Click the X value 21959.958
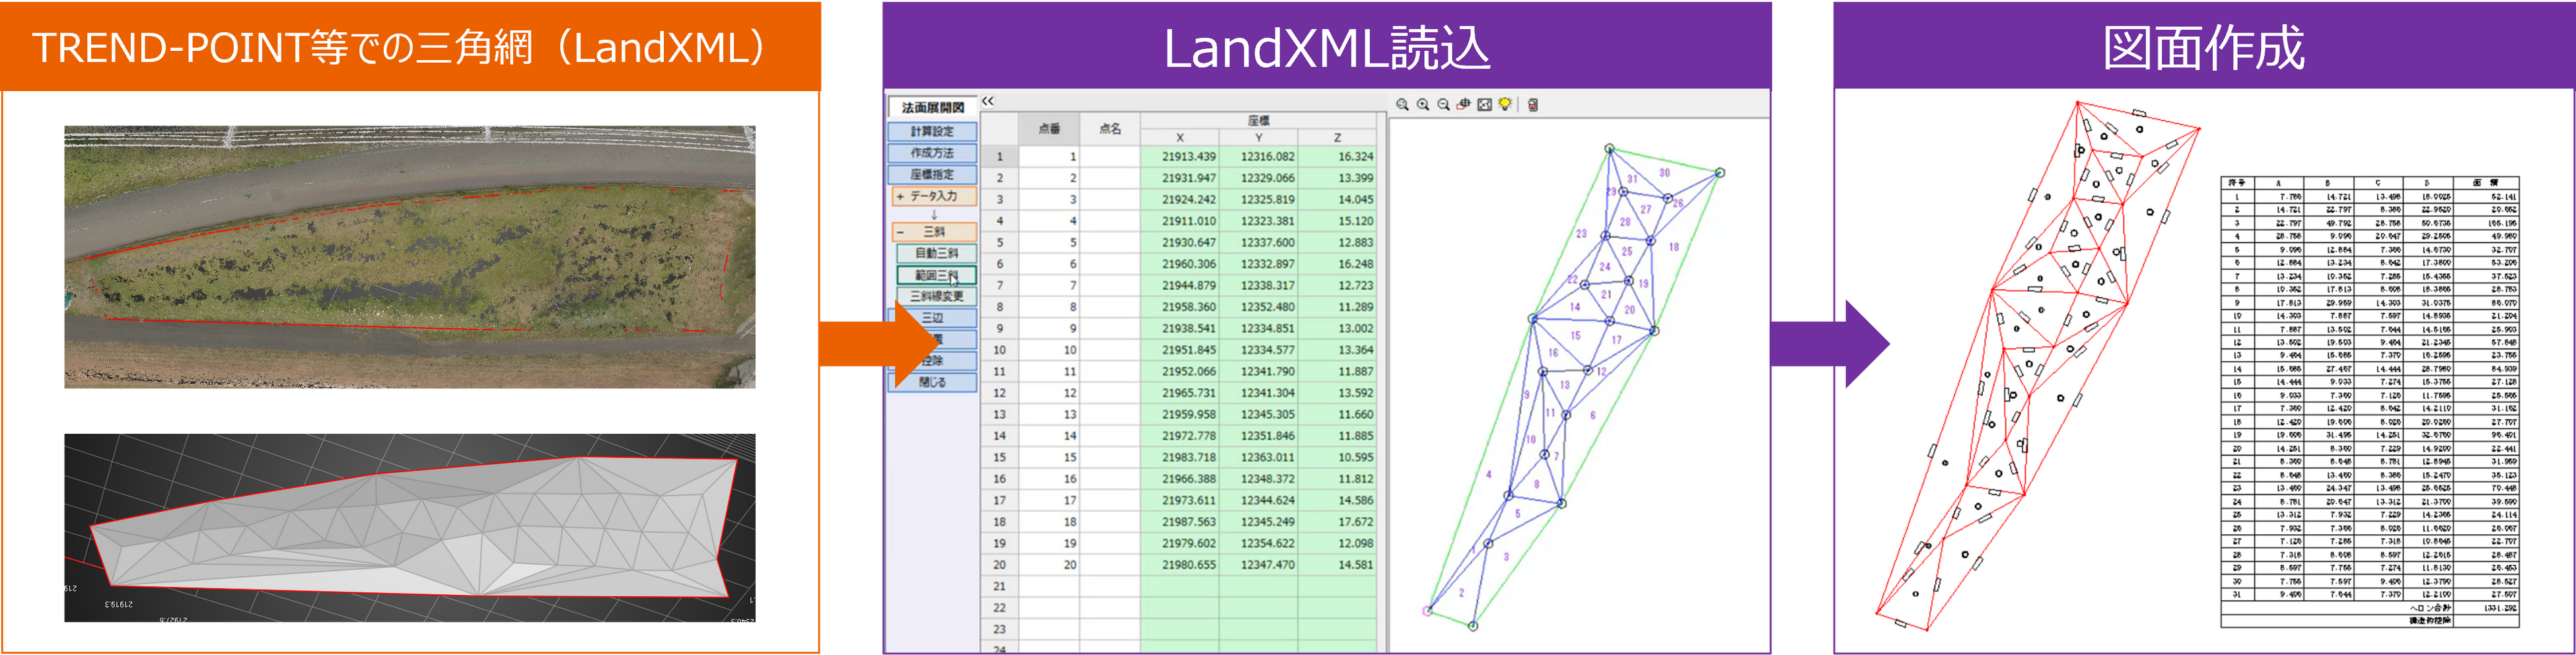 click(1180, 415)
